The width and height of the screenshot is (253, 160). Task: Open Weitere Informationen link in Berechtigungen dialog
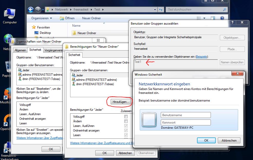pyautogui.click(x=101, y=143)
